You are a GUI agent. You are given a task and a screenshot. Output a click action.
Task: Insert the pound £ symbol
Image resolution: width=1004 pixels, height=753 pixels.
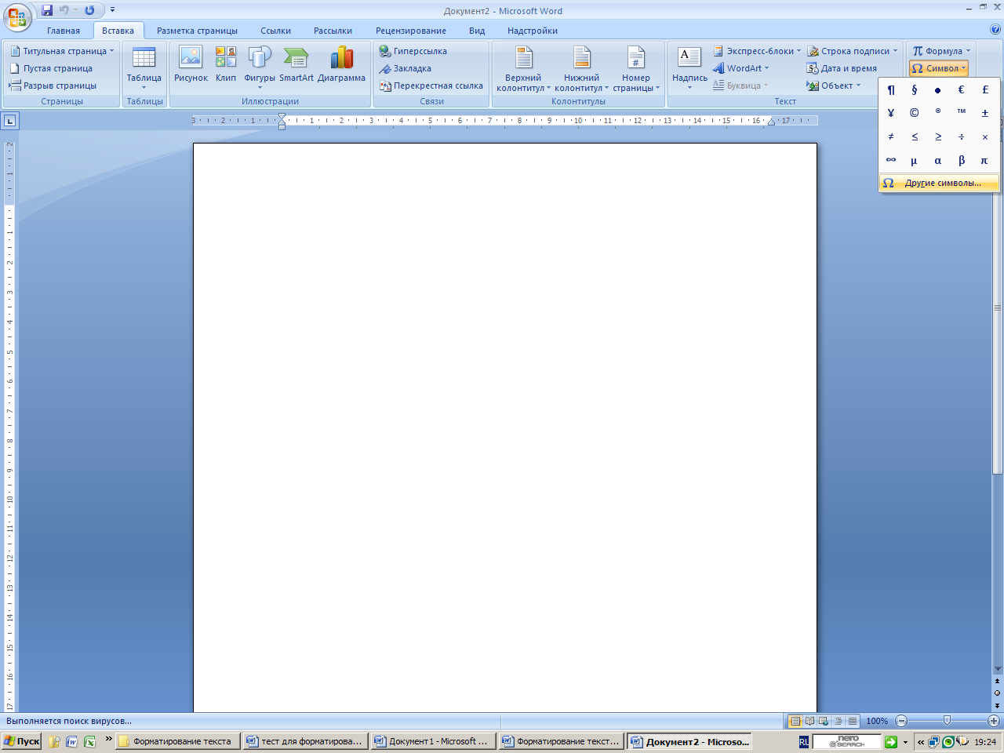pyautogui.click(x=985, y=90)
